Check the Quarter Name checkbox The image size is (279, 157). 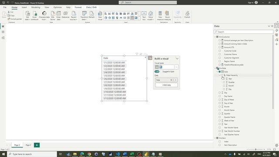[x=220, y=117]
